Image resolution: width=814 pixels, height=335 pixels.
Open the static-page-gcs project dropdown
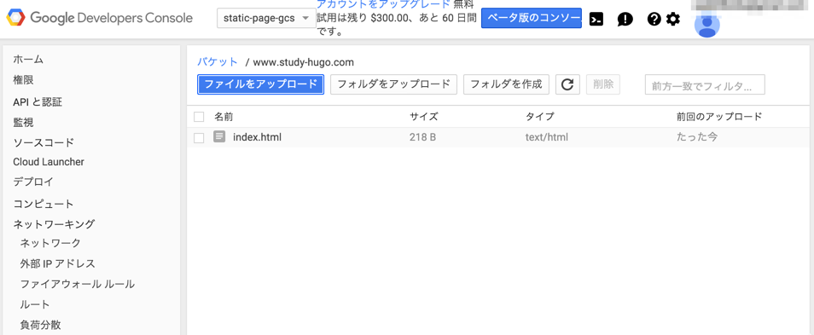tap(266, 19)
